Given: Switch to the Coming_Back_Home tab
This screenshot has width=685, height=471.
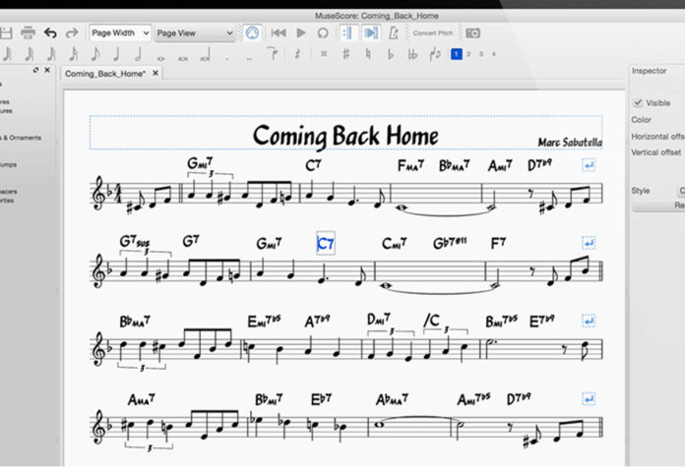Looking at the screenshot, I should pyautogui.click(x=104, y=74).
